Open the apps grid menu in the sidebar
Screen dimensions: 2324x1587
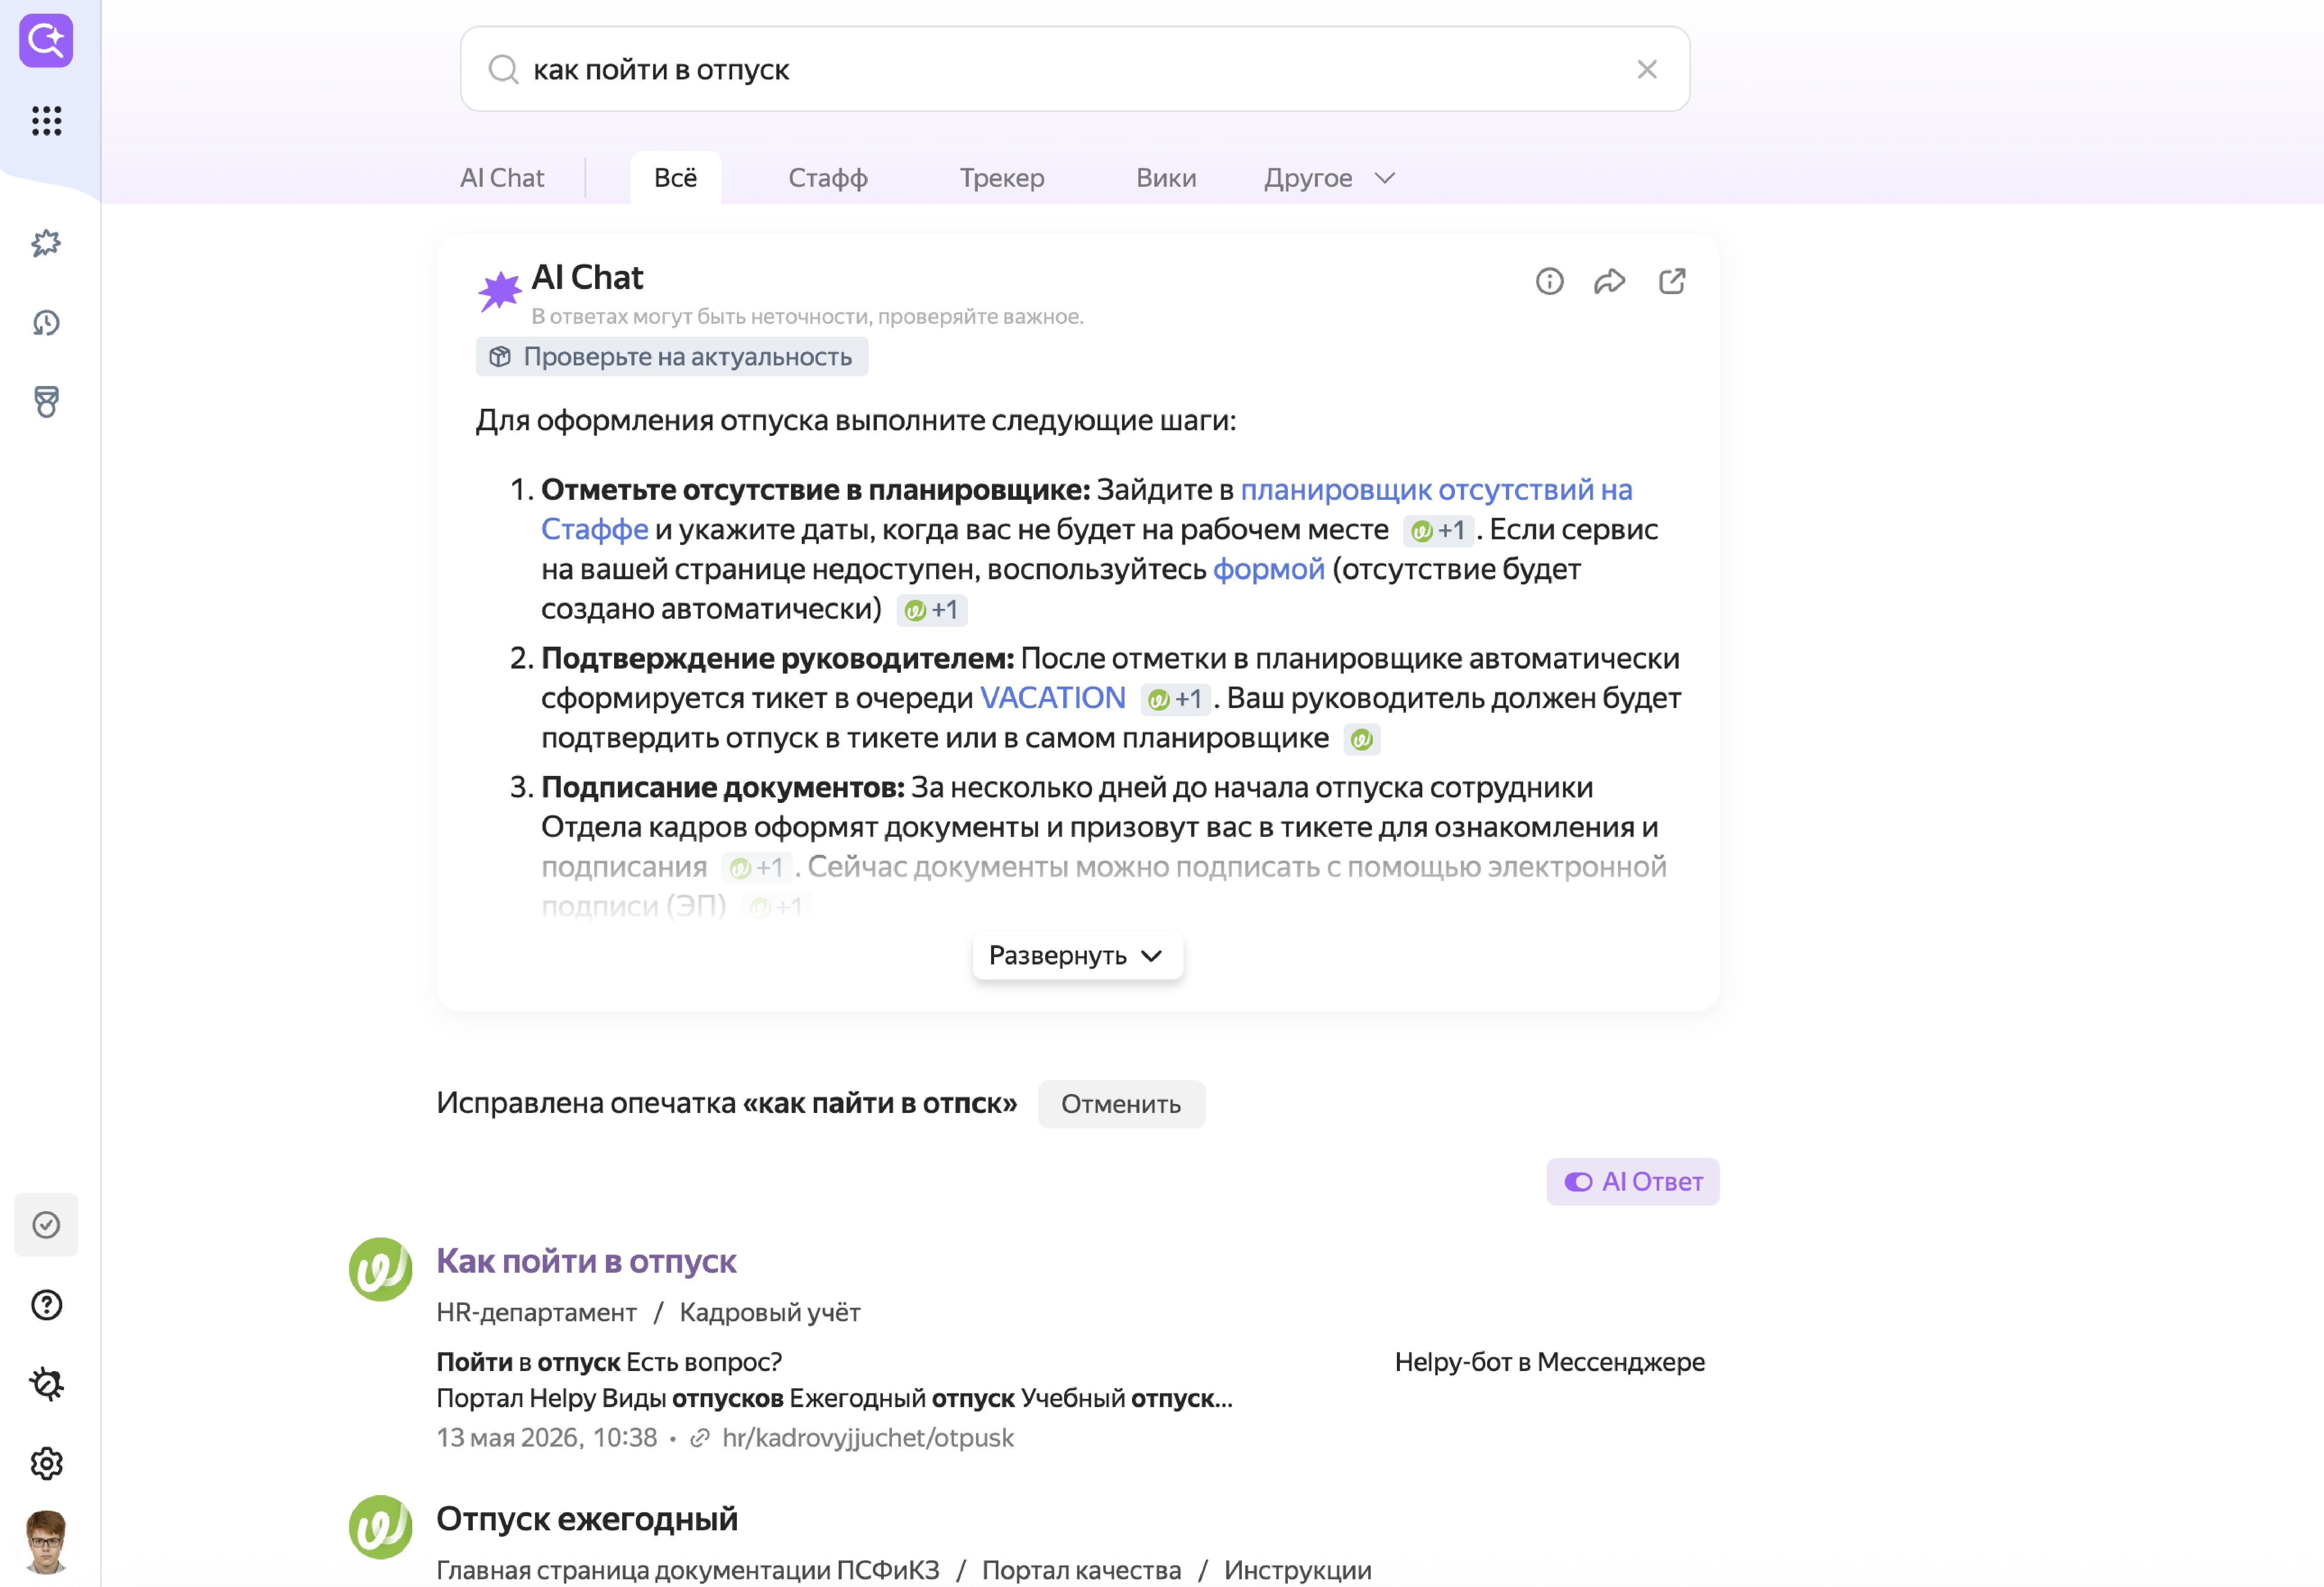click(x=46, y=121)
